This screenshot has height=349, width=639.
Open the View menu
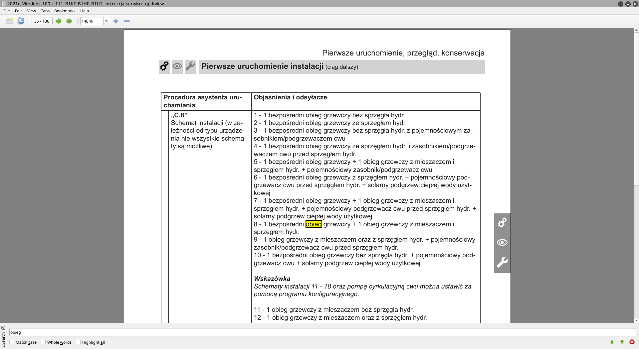click(31, 11)
